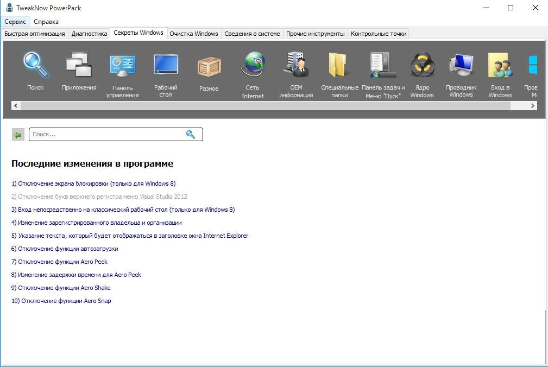This screenshot has height=367, width=548.
Task: Open the Сеть Internet globe icon
Action: click(x=253, y=64)
